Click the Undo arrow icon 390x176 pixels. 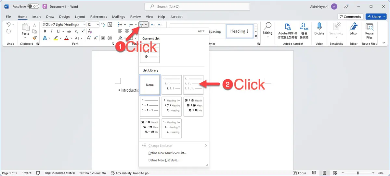point(8,25)
